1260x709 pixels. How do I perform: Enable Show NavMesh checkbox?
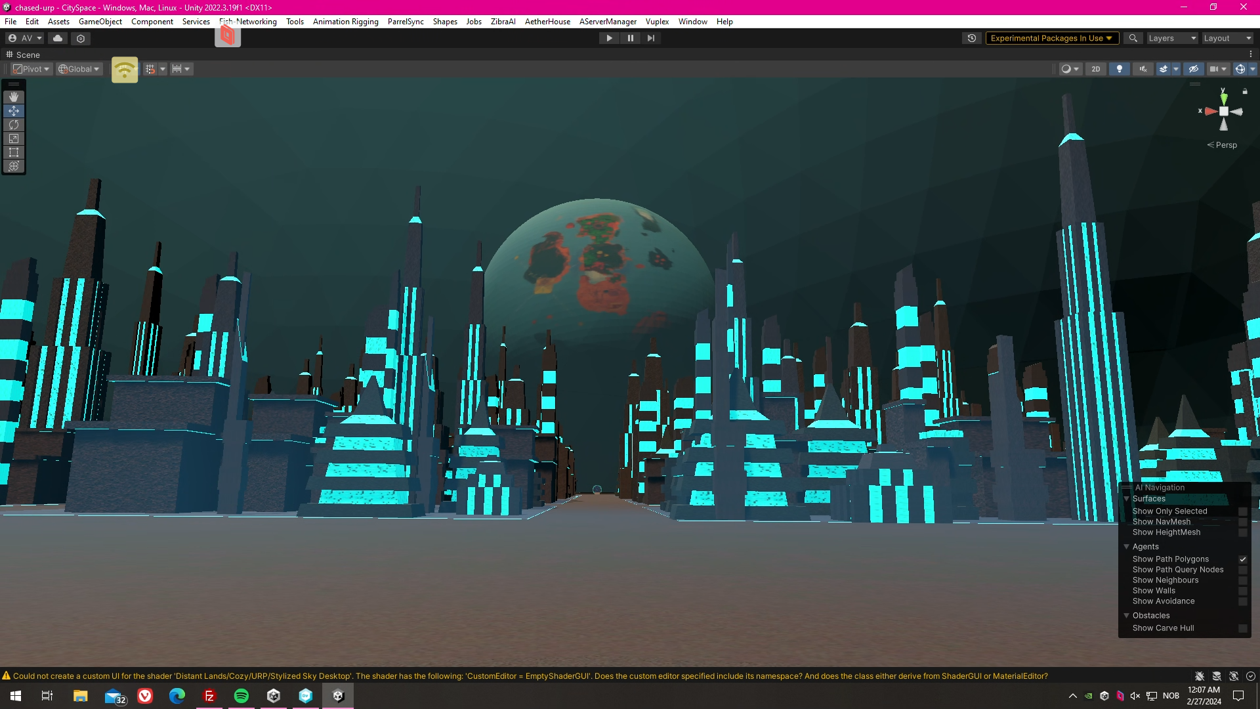(1242, 522)
